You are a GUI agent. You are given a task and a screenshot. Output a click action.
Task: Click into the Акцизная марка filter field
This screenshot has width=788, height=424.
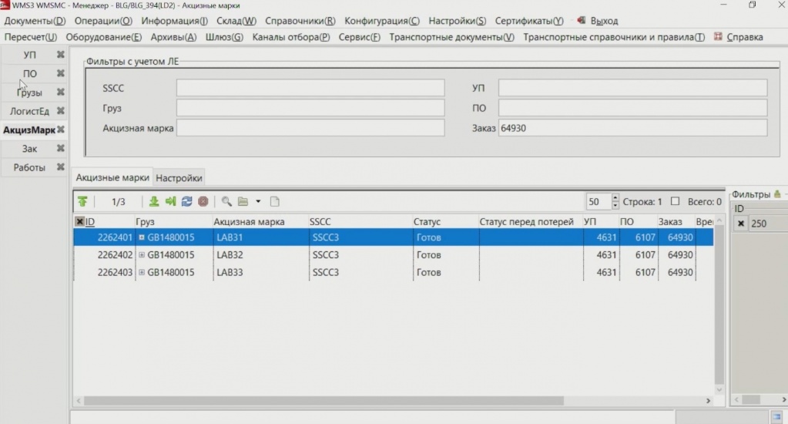coord(310,128)
